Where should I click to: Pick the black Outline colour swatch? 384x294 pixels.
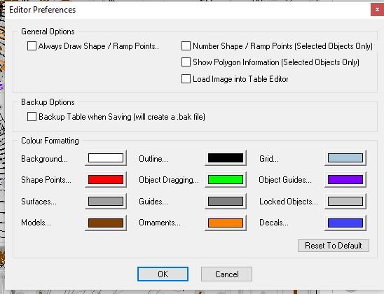pyautogui.click(x=226, y=158)
